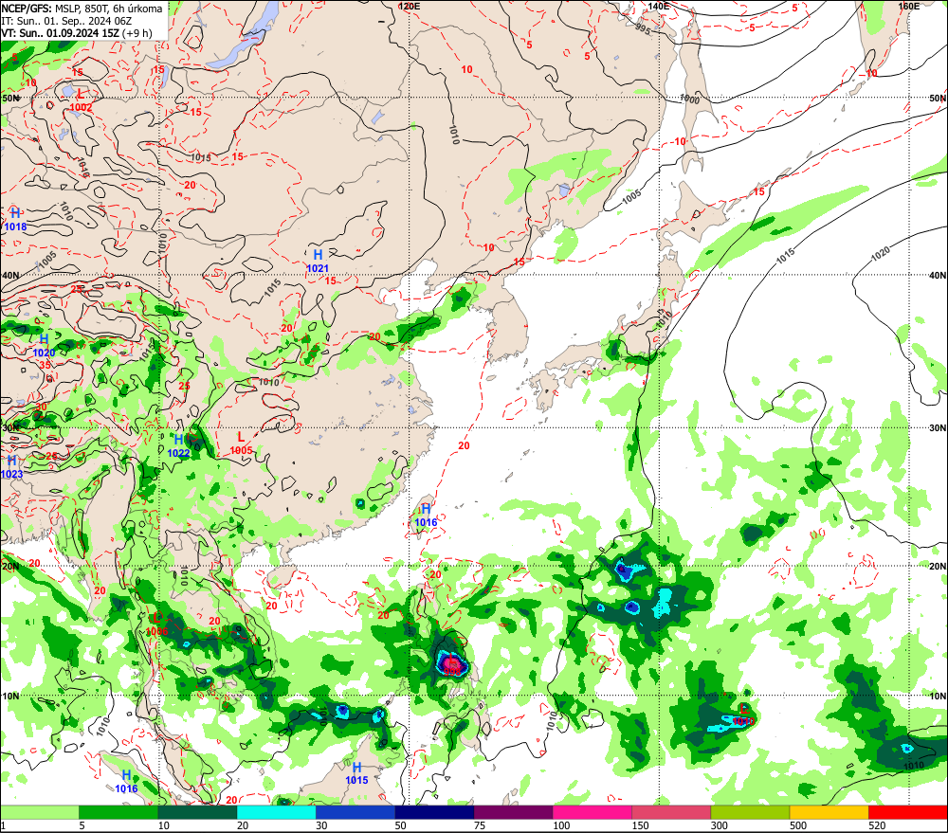
Task: Click the "H 1016" marker over Taiwan
Action: (426, 515)
